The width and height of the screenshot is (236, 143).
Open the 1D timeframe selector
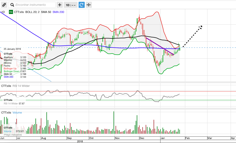(x=70, y=5)
